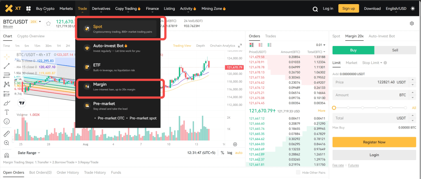This screenshot has width=421, height=179.
Task: Select the trend line drawing tool
Action: pos(7,66)
